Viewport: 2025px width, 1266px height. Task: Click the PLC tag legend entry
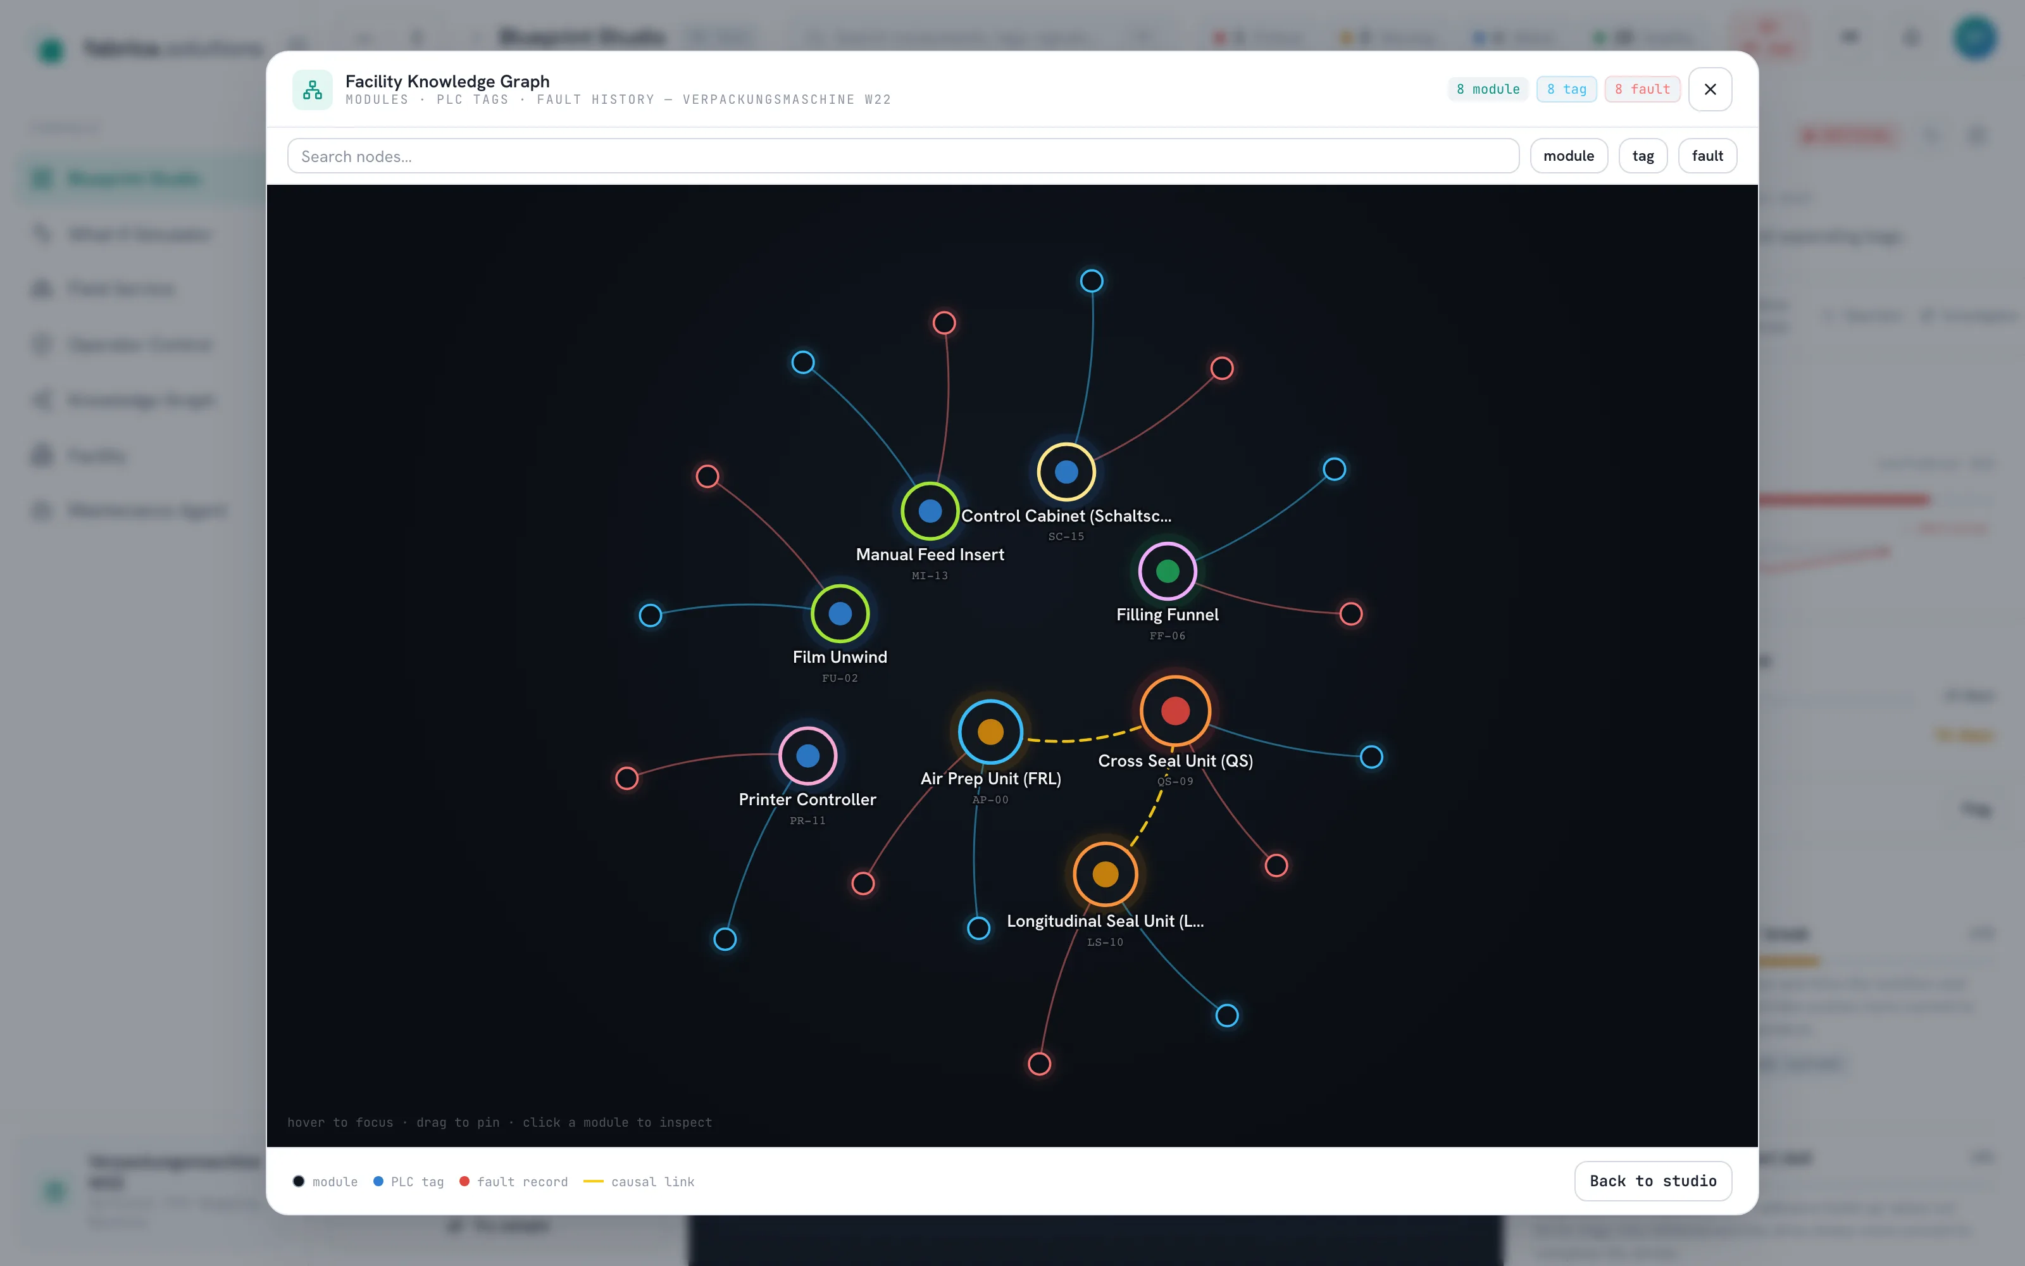408,1181
